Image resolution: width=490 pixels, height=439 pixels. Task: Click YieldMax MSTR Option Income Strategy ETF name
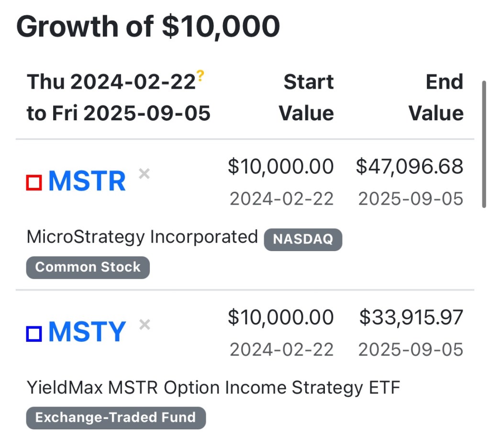pos(213,388)
